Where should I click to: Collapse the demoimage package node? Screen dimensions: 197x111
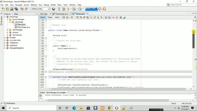point(10,22)
